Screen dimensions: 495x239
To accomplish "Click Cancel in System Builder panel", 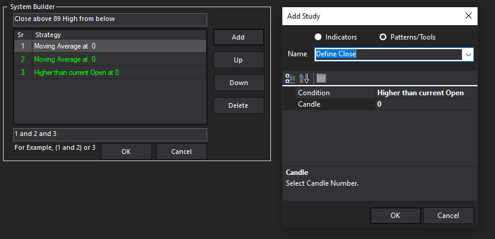I will [181, 152].
